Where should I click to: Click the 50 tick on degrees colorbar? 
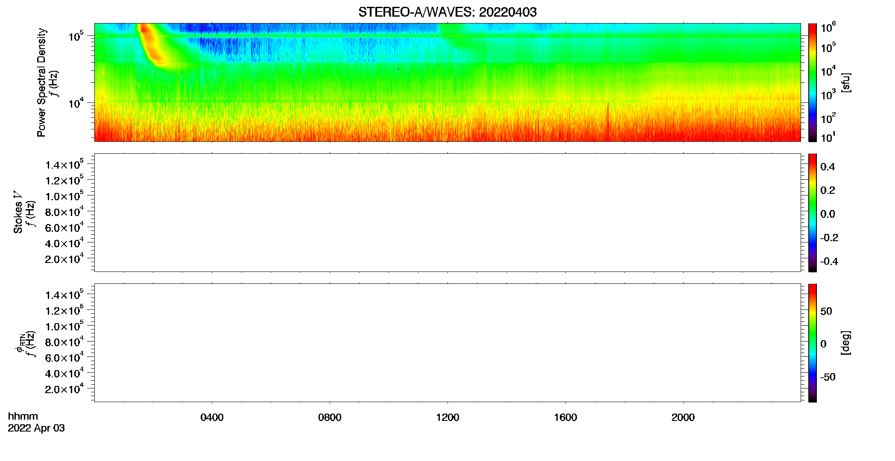(x=826, y=311)
